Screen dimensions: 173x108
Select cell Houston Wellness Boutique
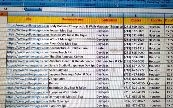[x=73, y=35]
